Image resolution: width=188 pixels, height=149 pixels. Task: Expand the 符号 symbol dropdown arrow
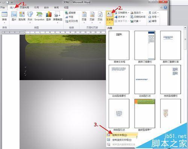tap(158, 17)
